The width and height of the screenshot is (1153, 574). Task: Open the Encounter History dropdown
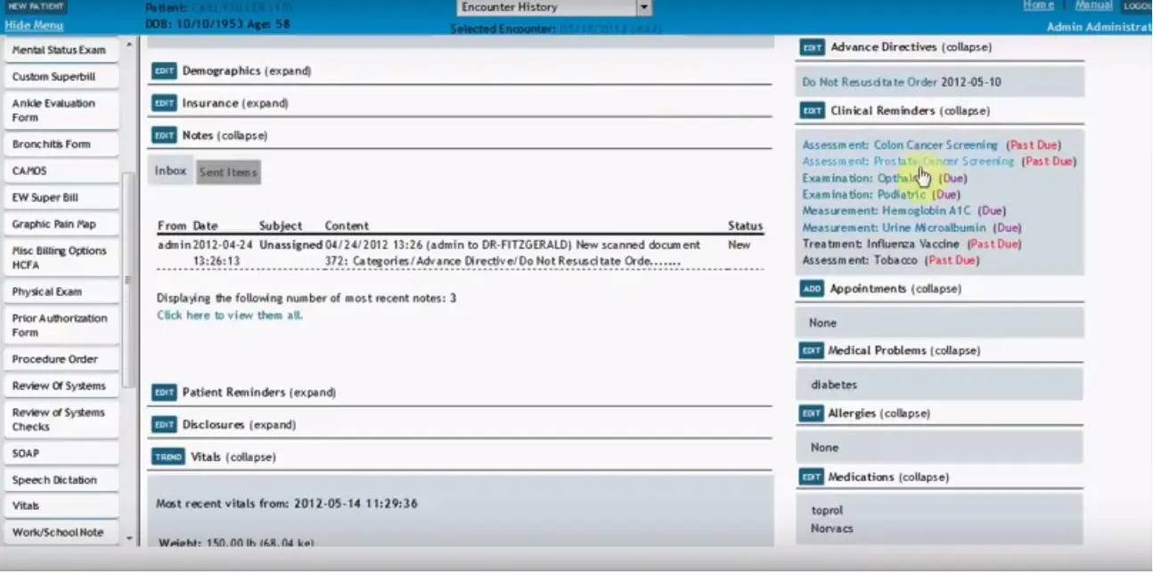pos(643,8)
